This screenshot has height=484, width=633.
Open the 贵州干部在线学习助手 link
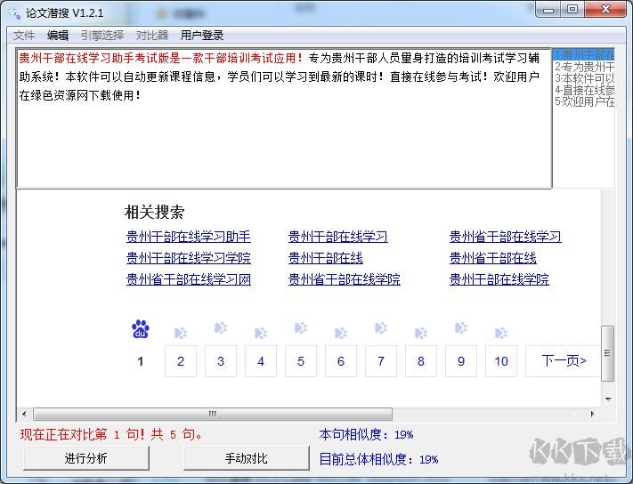(x=189, y=237)
